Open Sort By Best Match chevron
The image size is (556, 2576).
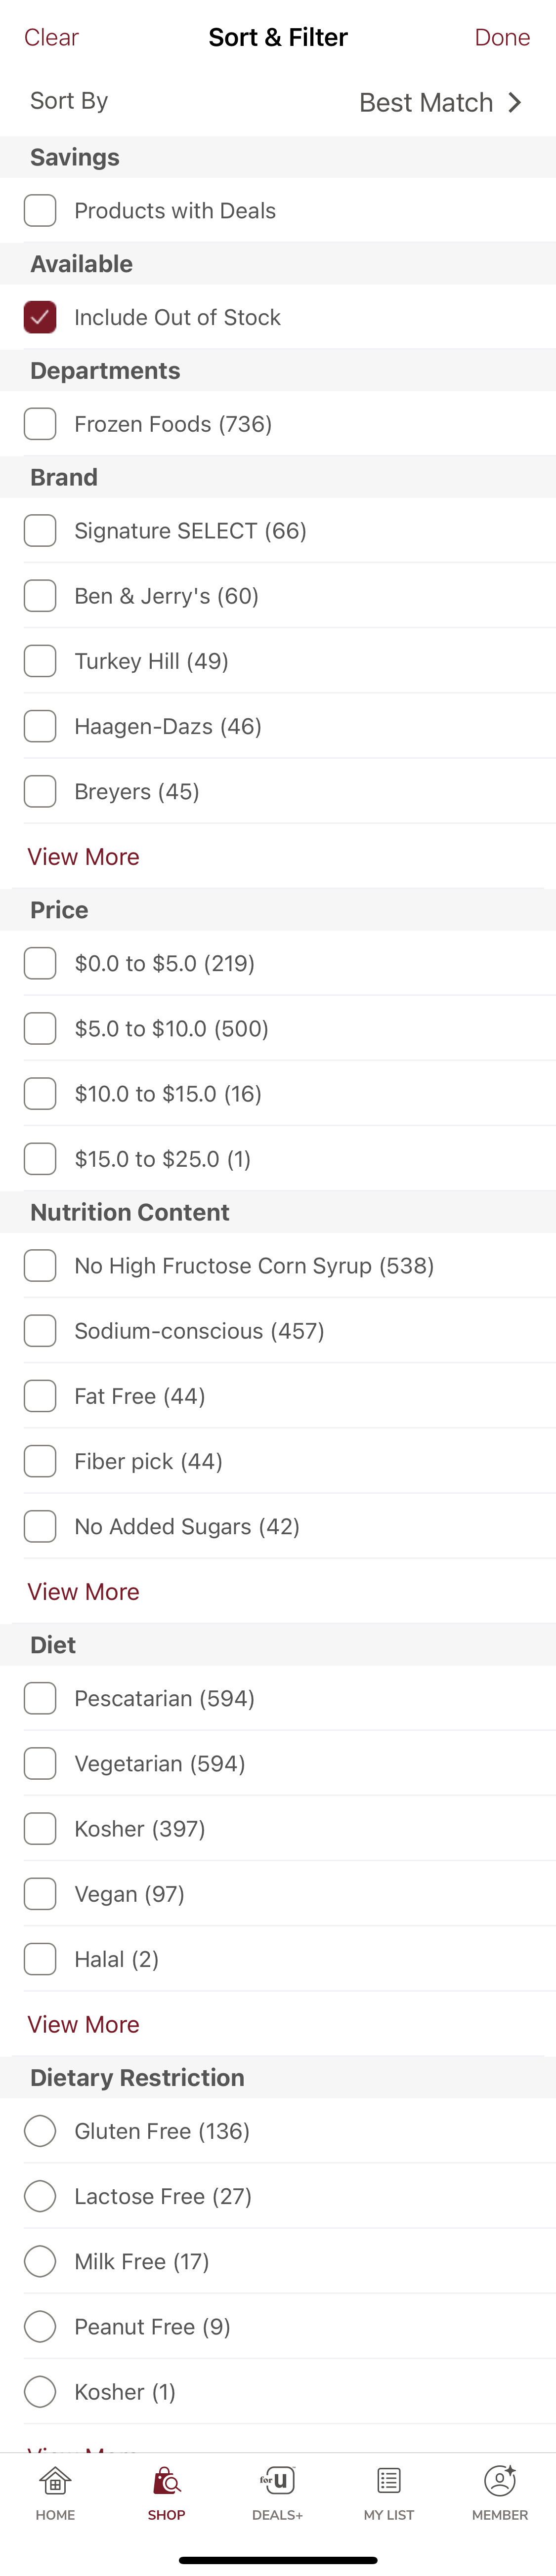(x=514, y=102)
